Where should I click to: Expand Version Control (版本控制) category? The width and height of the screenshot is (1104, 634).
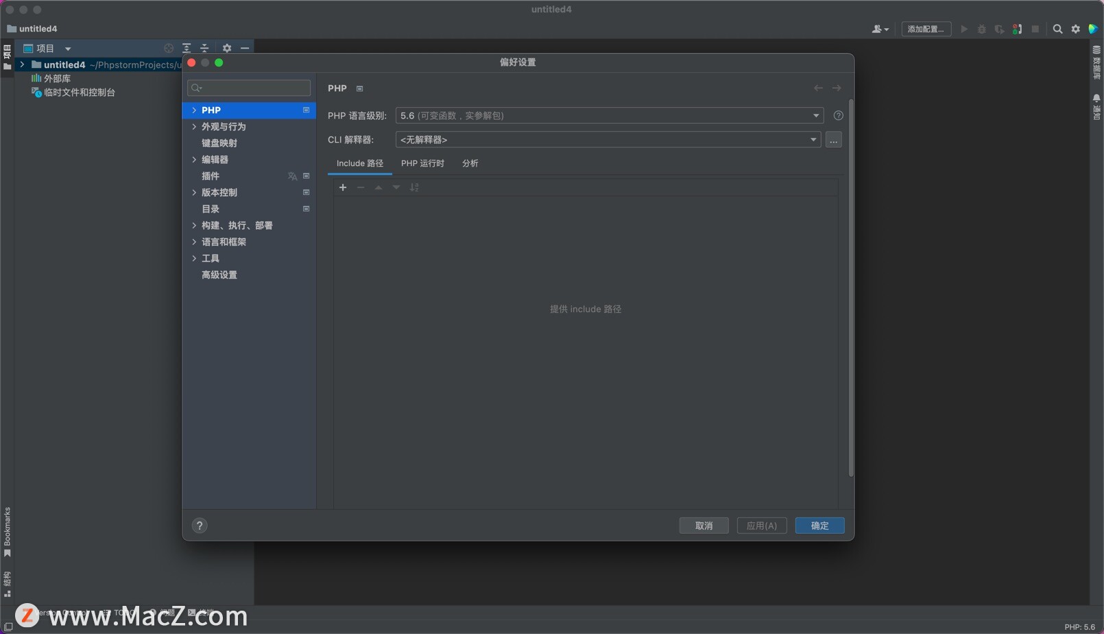coord(194,192)
